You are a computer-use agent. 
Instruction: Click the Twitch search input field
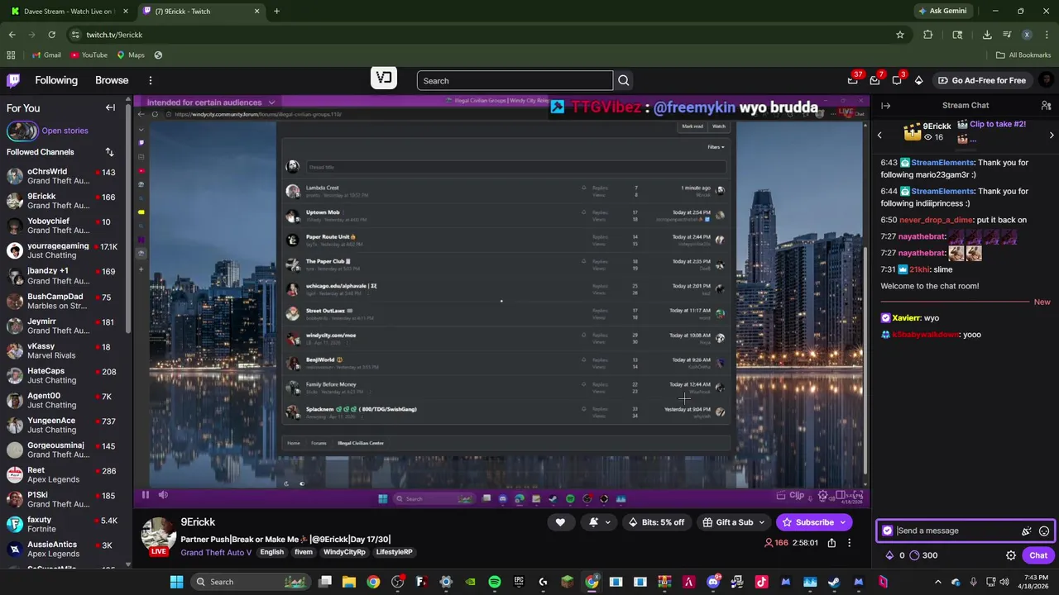pyautogui.click(x=515, y=80)
